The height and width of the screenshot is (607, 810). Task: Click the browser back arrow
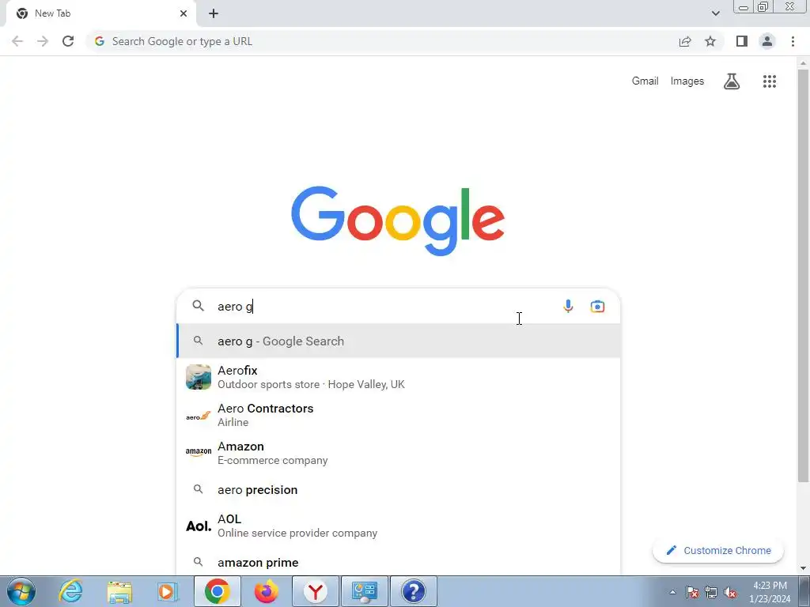click(17, 41)
